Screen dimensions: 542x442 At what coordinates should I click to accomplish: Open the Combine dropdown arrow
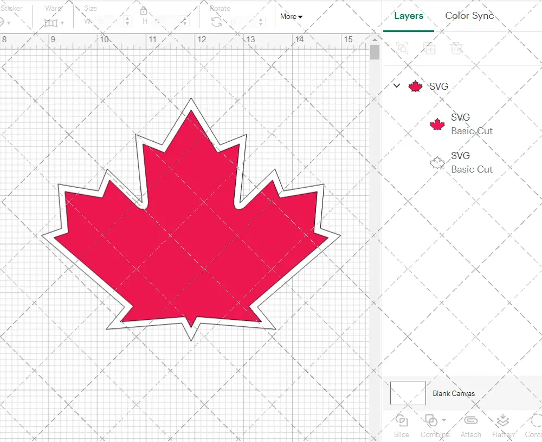click(x=444, y=420)
